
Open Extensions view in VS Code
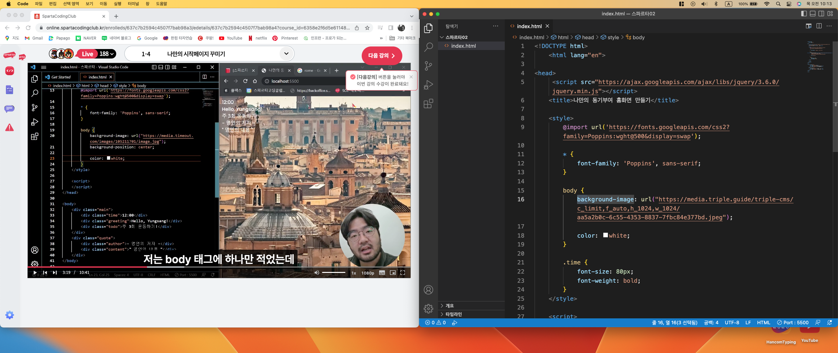(428, 104)
